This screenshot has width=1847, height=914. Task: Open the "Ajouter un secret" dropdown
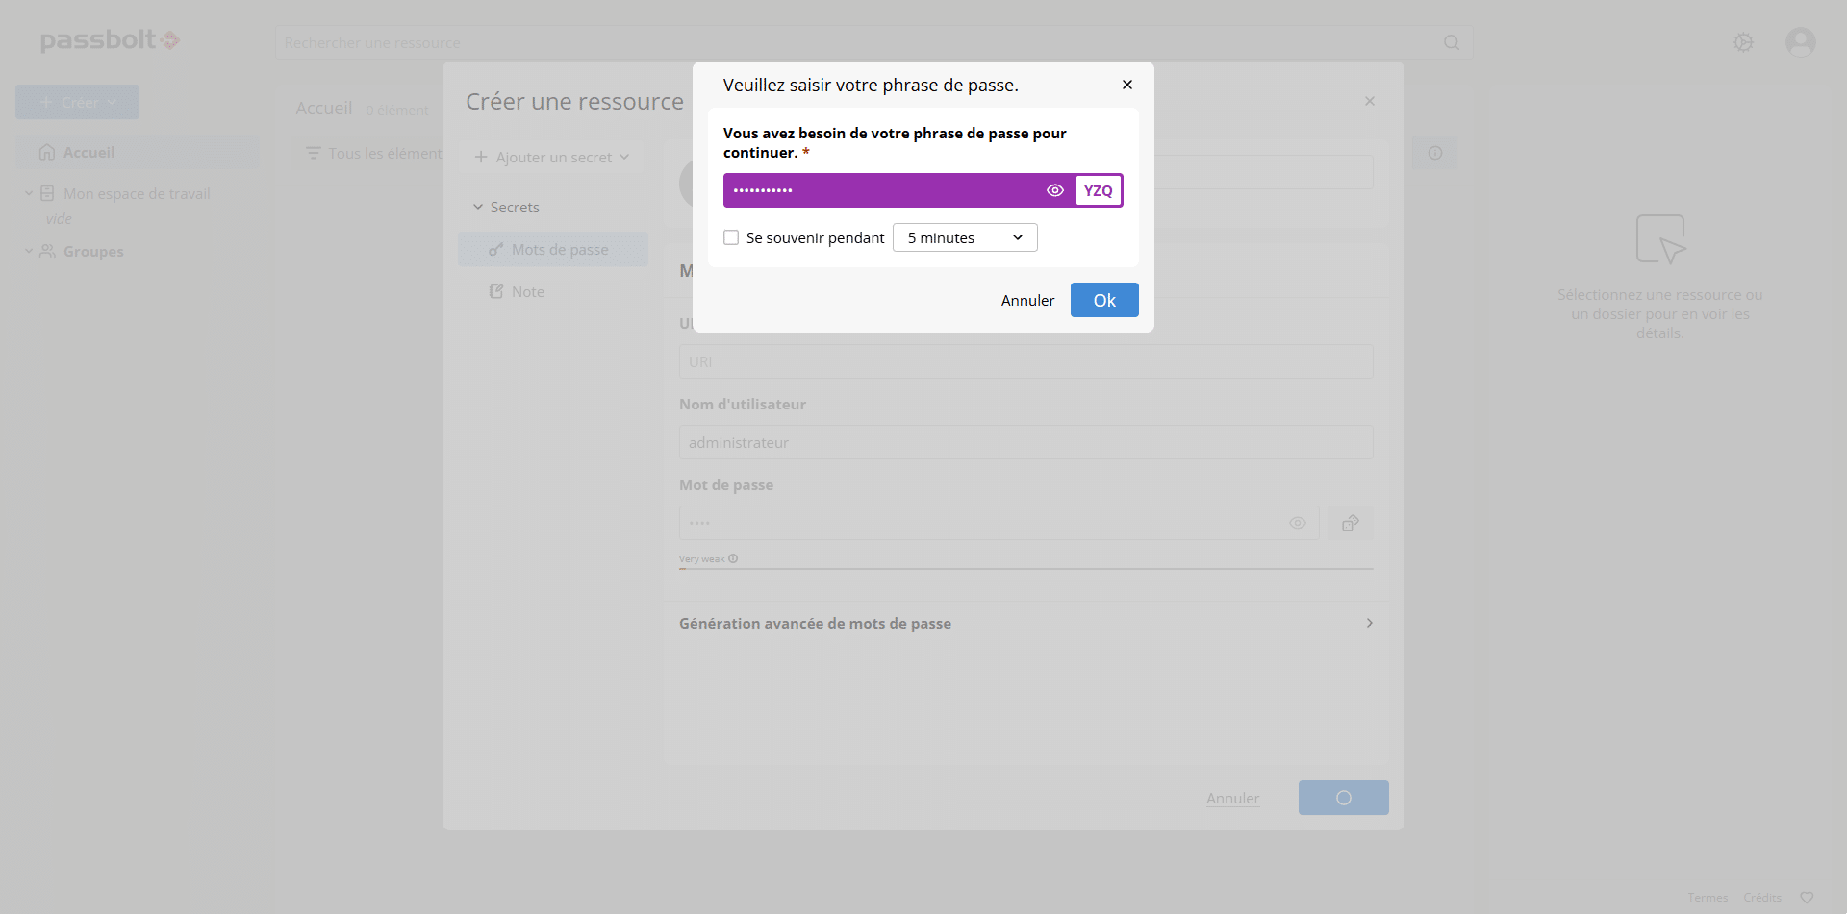click(x=552, y=157)
